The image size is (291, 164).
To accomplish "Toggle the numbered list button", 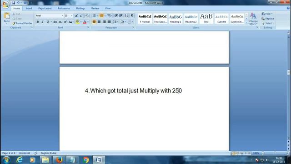I will (101, 15).
